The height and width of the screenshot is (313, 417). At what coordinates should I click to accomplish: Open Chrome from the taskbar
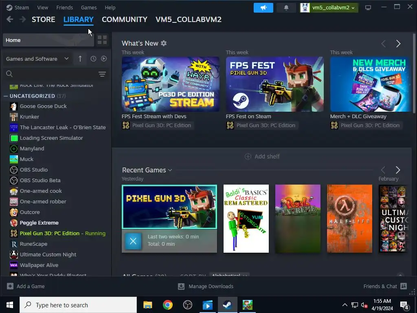167,305
